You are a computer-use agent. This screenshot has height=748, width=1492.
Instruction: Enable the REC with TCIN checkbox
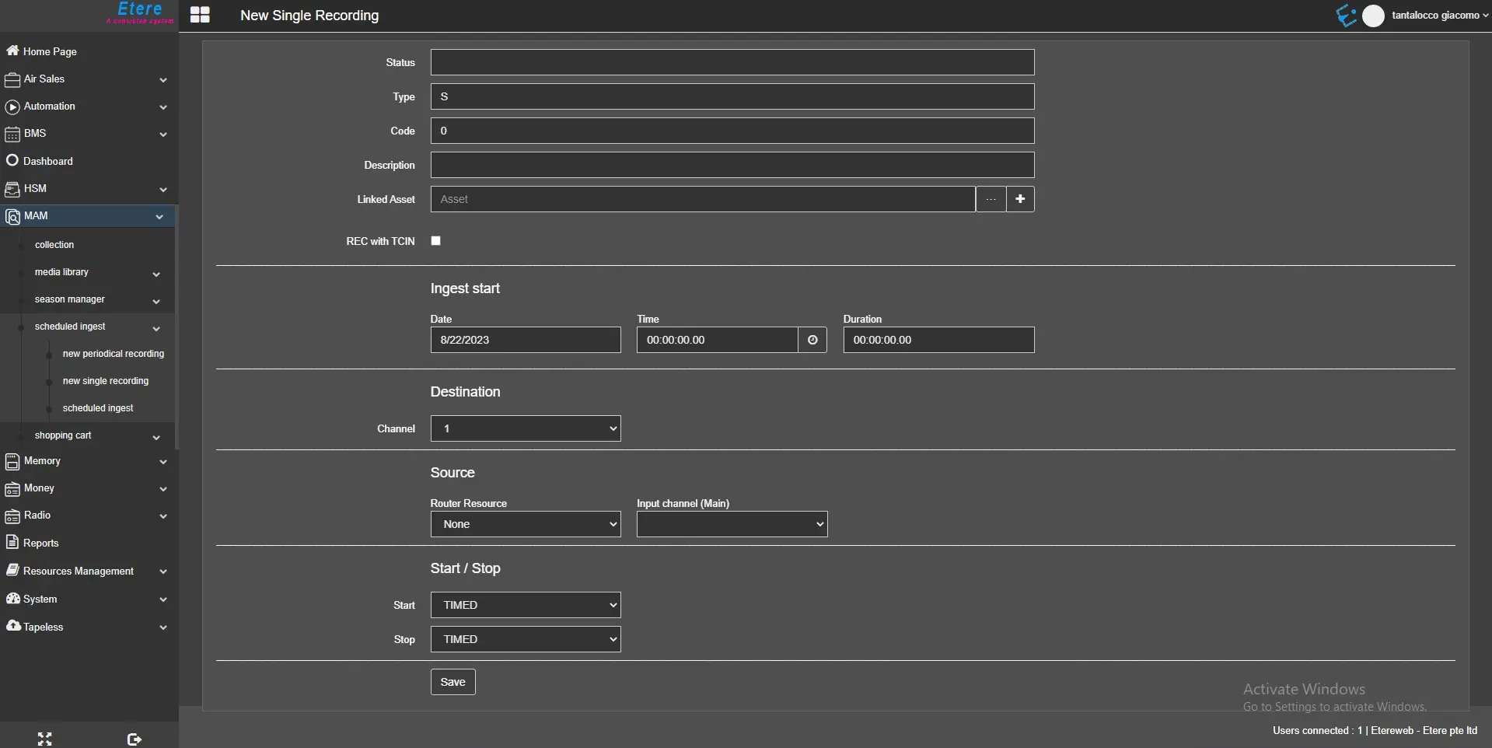click(x=436, y=241)
